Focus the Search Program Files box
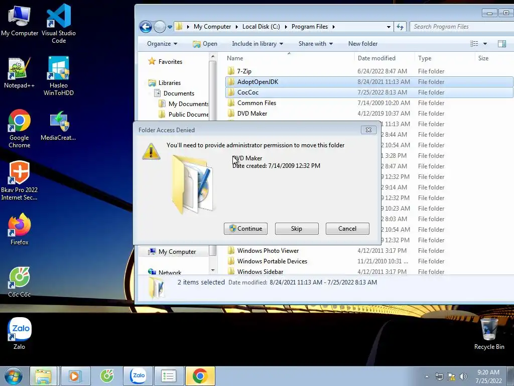The height and width of the screenshot is (386, 514). 462,27
